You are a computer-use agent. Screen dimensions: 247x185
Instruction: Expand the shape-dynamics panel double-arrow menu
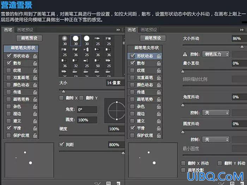coord(242,30)
